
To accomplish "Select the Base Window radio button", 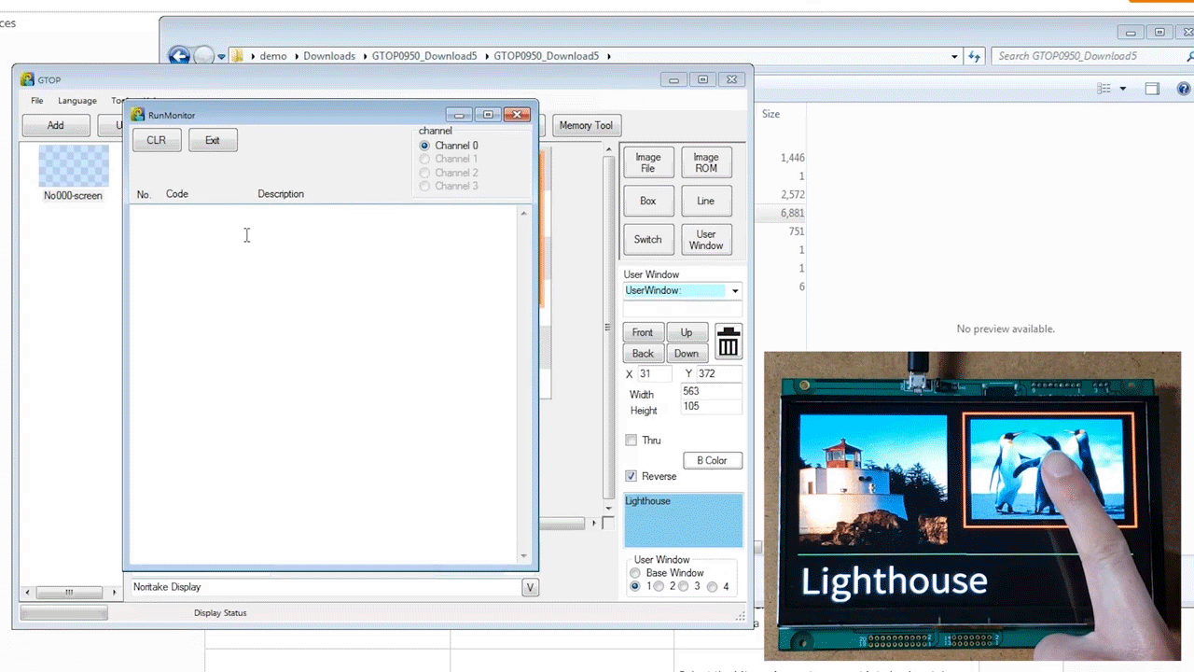I will pyautogui.click(x=635, y=573).
